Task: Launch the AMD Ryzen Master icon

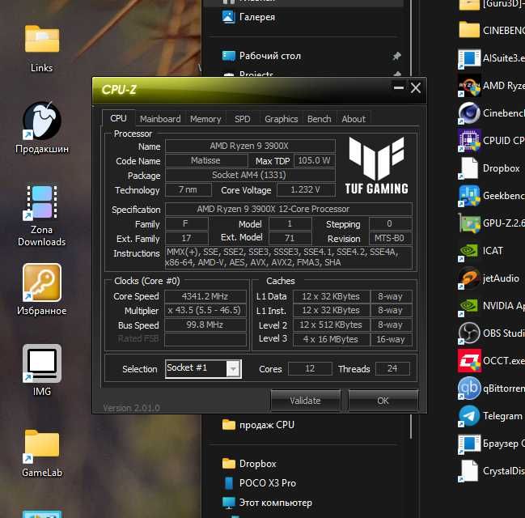Action: (x=468, y=86)
